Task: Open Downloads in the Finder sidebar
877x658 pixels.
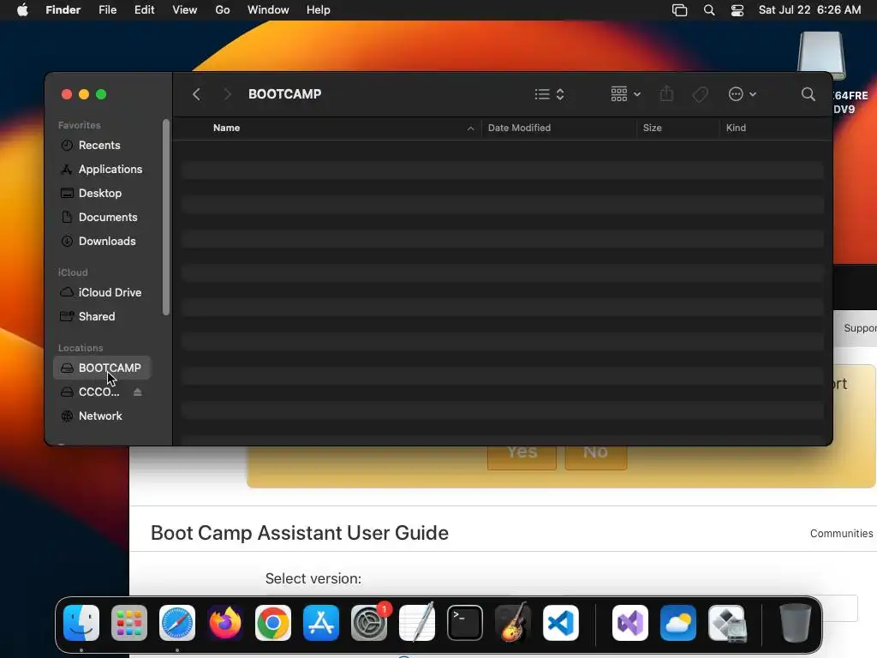Action: [107, 241]
